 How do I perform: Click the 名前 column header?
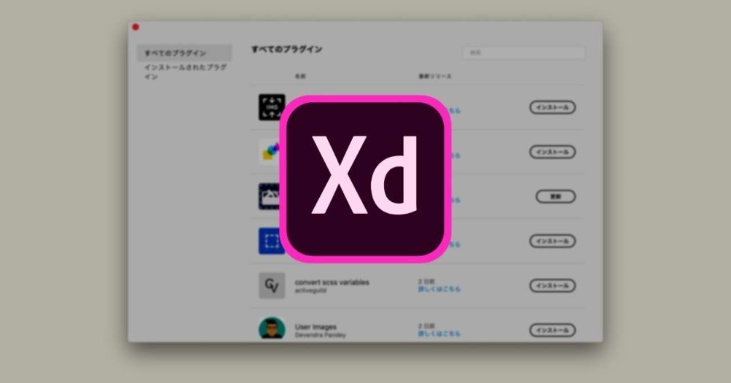coord(301,76)
